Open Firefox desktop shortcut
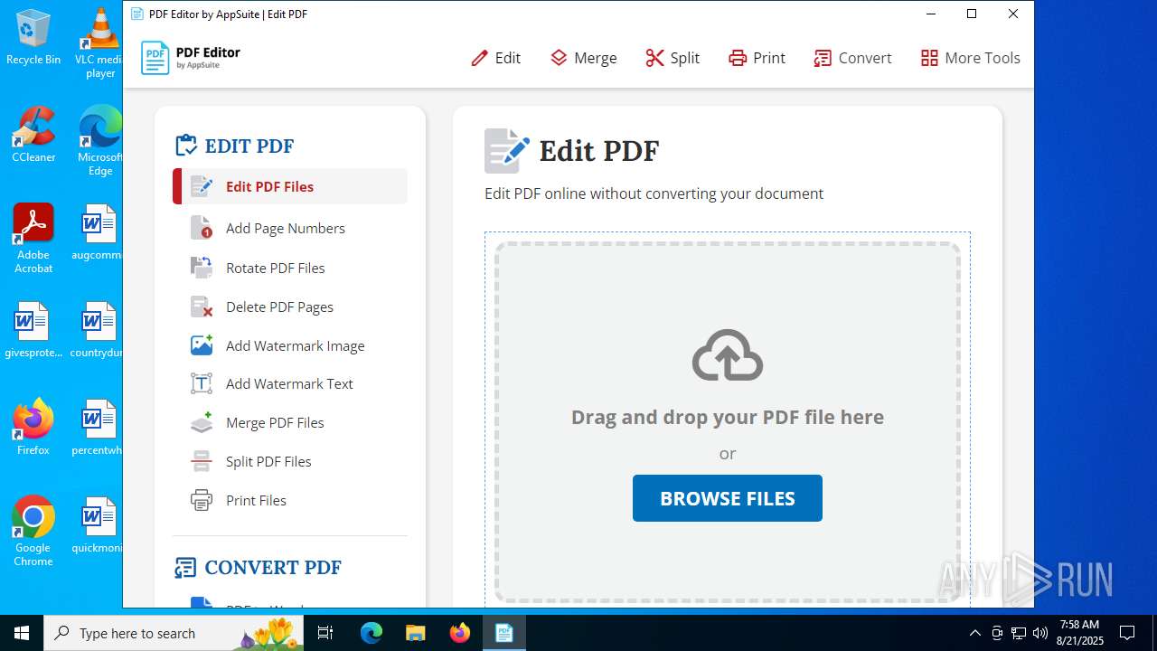 tap(33, 428)
